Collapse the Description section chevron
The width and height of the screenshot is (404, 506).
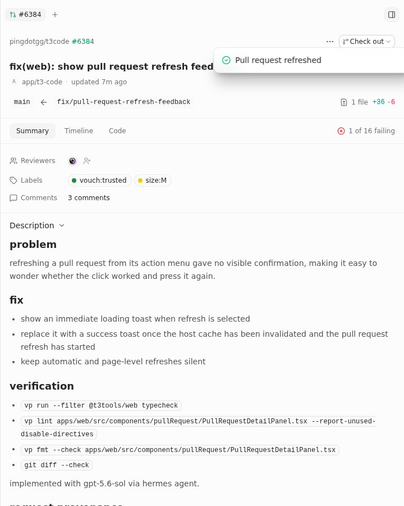click(62, 225)
